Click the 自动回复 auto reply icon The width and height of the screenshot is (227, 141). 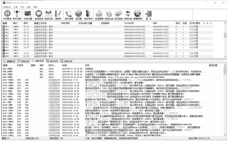pos(119,14)
